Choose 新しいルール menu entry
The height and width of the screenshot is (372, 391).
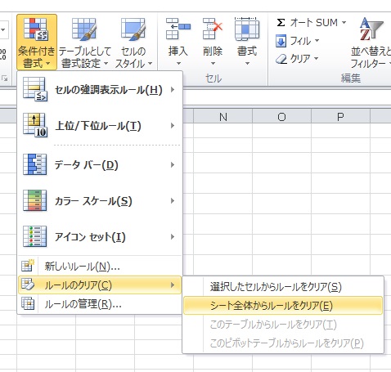100,267
